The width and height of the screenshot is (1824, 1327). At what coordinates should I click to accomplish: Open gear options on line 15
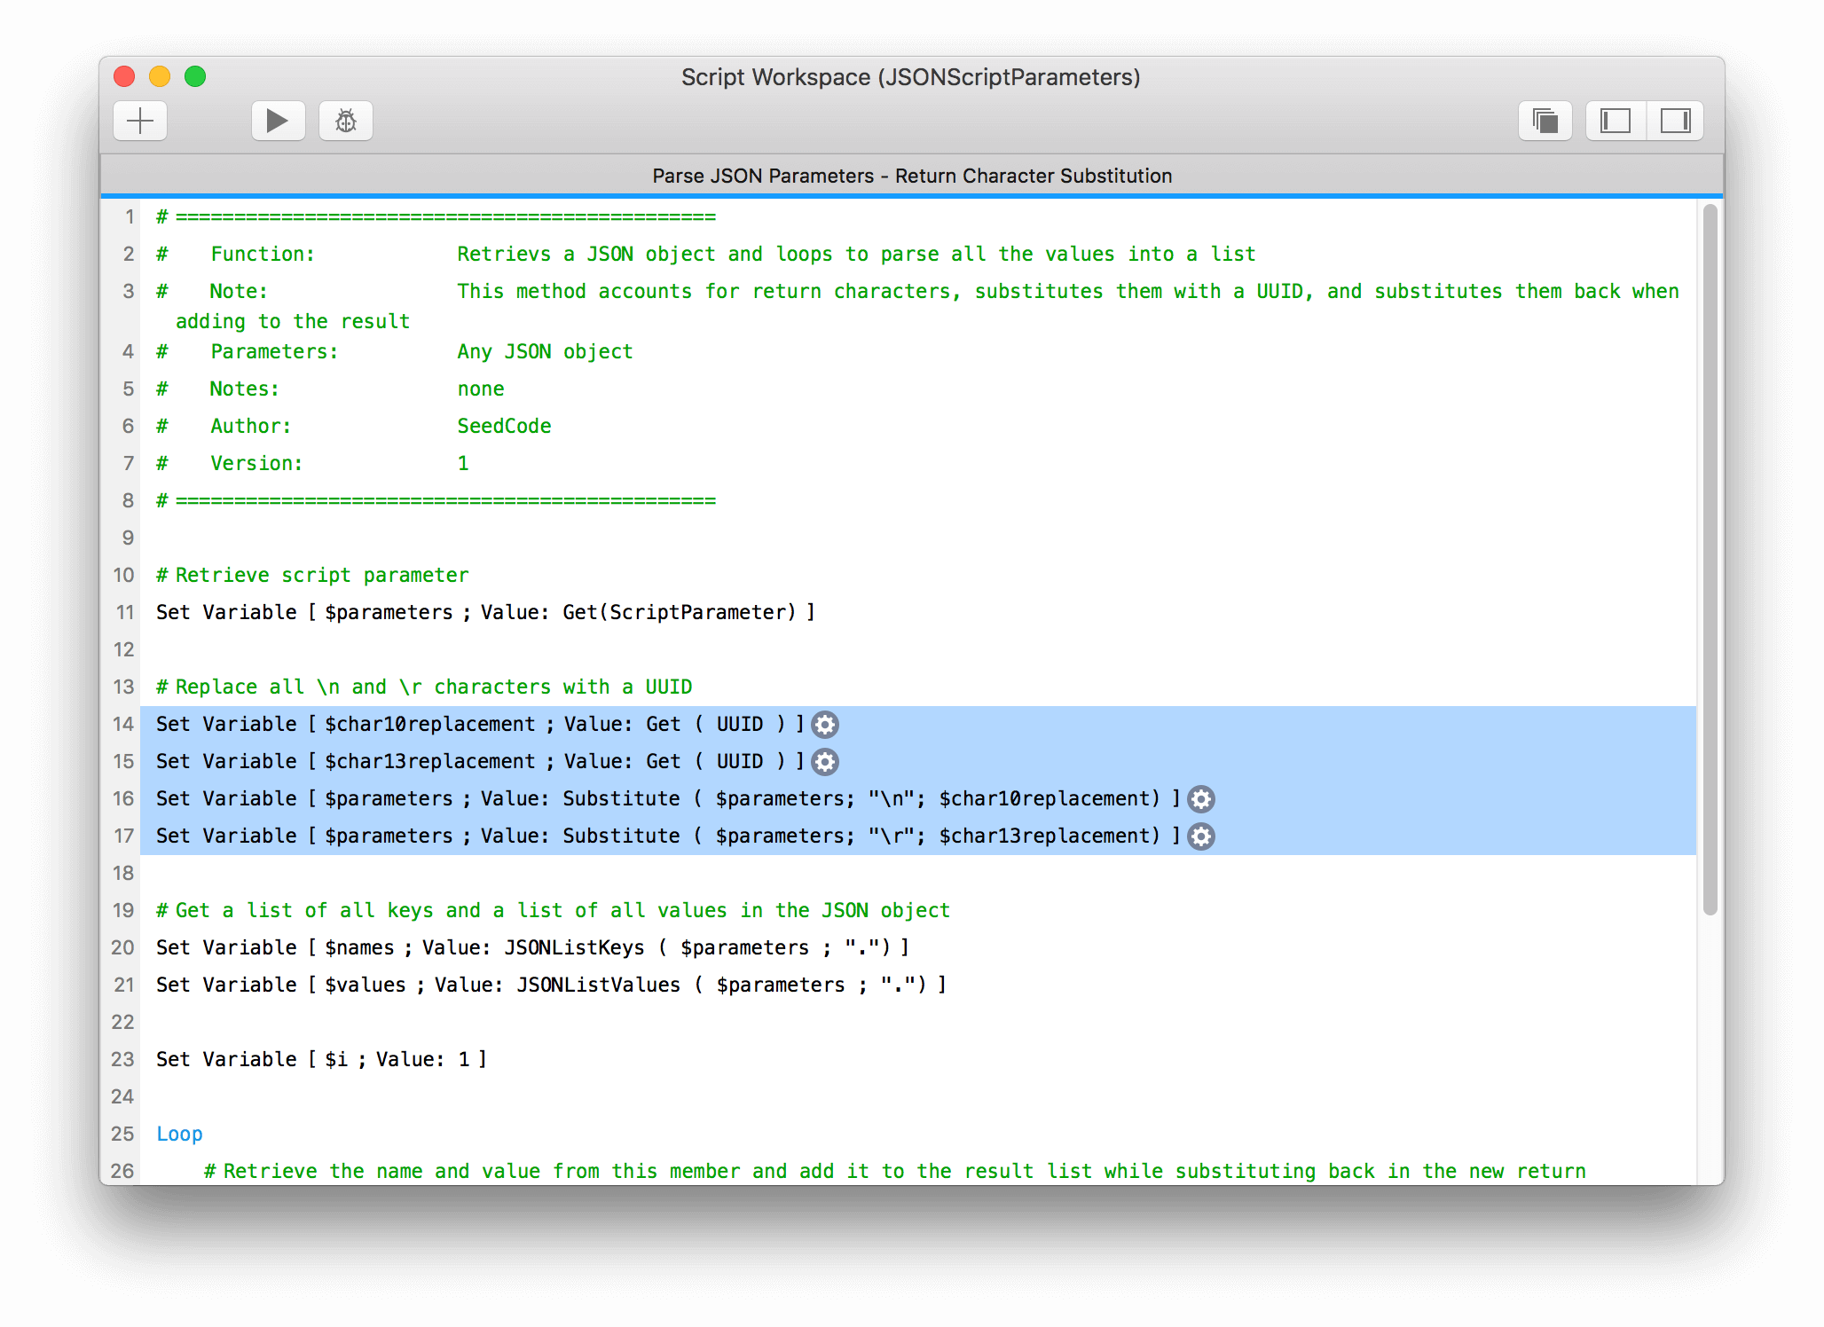click(825, 762)
